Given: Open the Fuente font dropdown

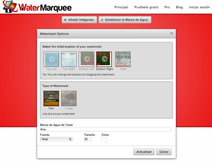Looking at the screenshot, I should point(56,139).
